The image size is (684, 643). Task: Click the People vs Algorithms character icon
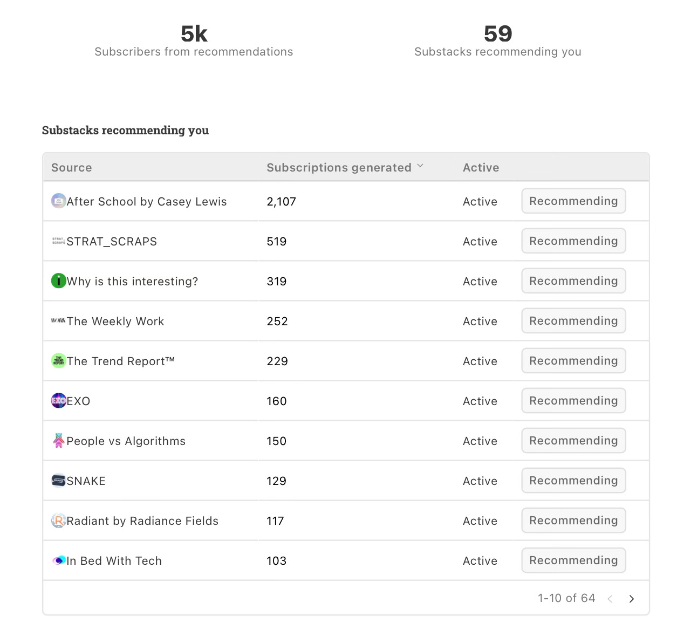[x=58, y=441]
